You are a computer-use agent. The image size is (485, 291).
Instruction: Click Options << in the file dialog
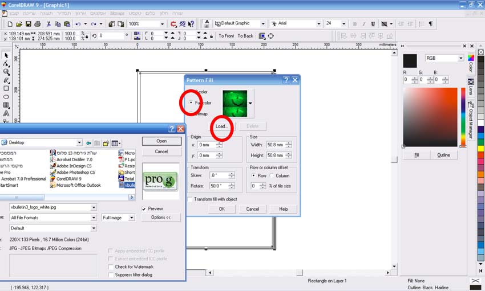point(161,217)
